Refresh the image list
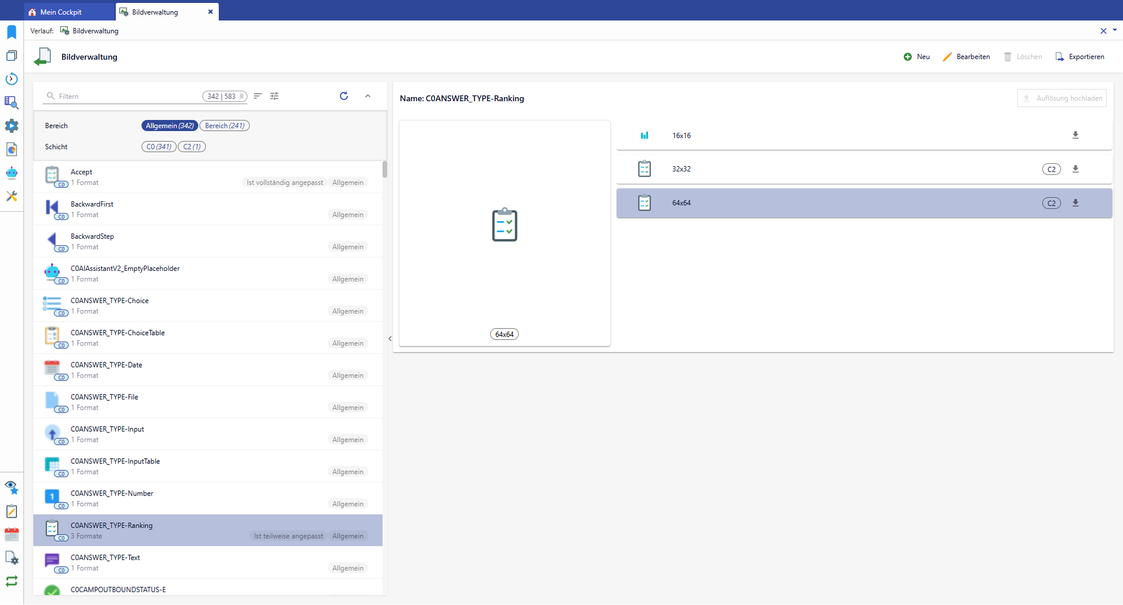This screenshot has height=605, width=1123. [x=344, y=96]
